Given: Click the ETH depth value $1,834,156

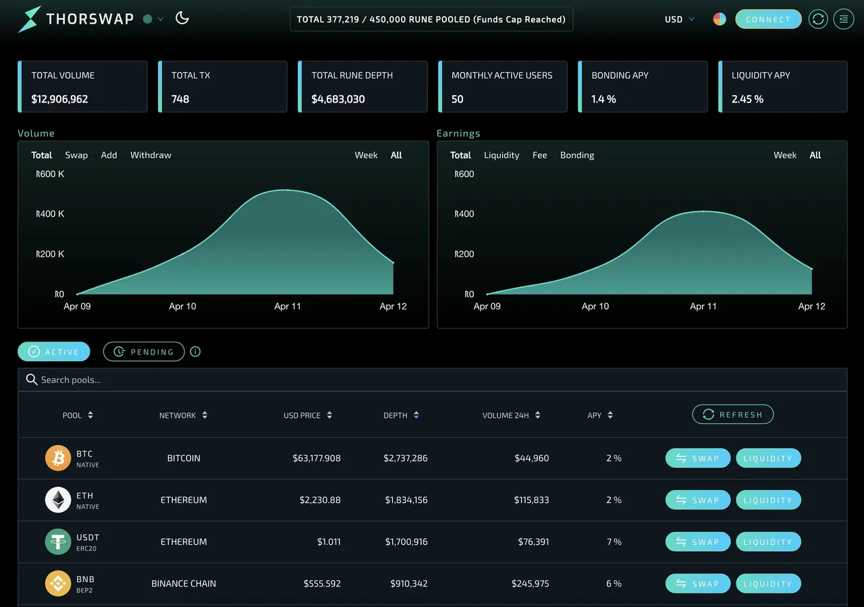Looking at the screenshot, I should [406, 500].
